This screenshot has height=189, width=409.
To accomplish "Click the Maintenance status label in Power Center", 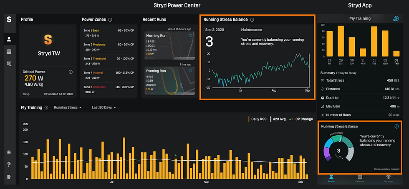I will coord(251,30).
